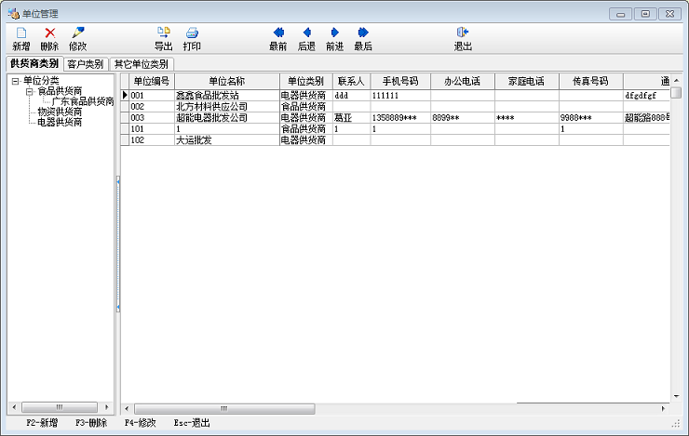689x436 pixels.
Task: Click mobile number cell 1358889***
Action: pos(400,117)
